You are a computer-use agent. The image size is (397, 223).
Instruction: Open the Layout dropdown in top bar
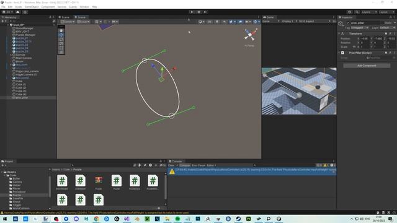[386, 12]
